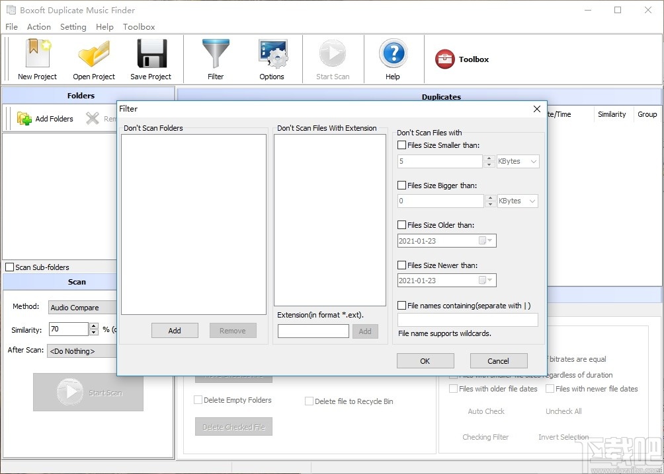Cancel the Filter dialog
The height and width of the screenshot is (474, 664).
pos(498,360)
